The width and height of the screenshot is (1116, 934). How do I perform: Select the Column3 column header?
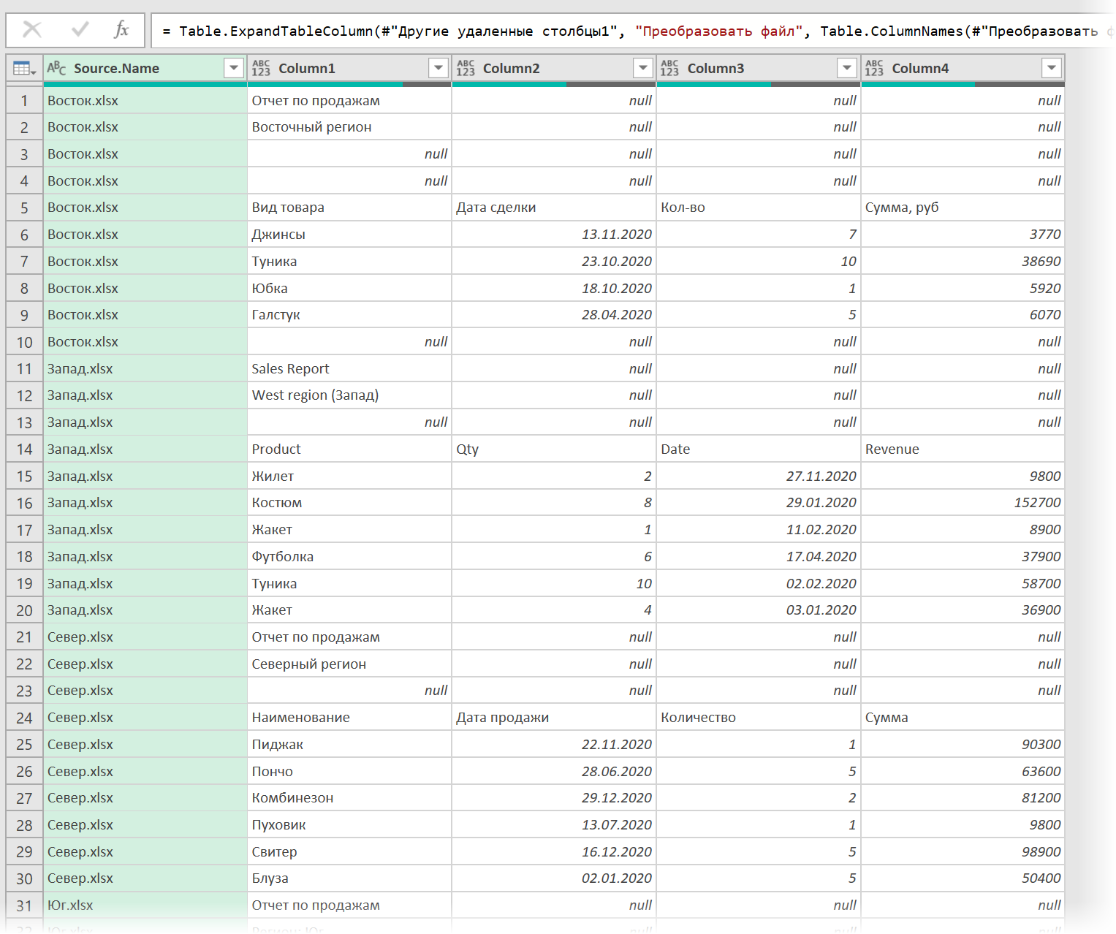[758, 68]
